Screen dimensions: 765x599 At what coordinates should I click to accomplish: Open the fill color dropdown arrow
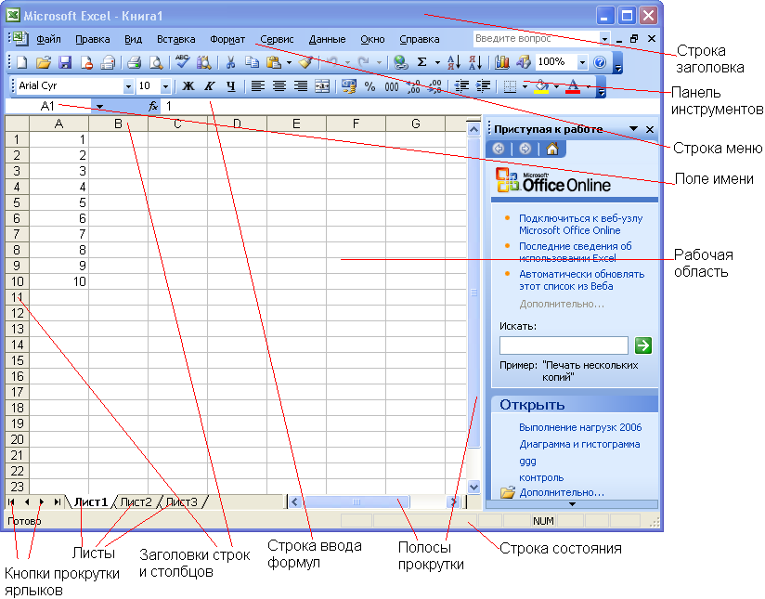[556, 87]
